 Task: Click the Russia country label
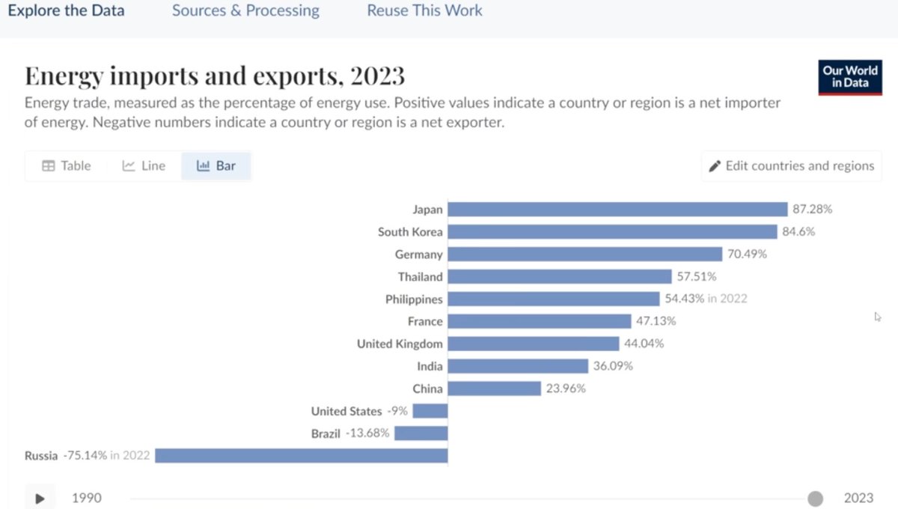coord(41,456)
